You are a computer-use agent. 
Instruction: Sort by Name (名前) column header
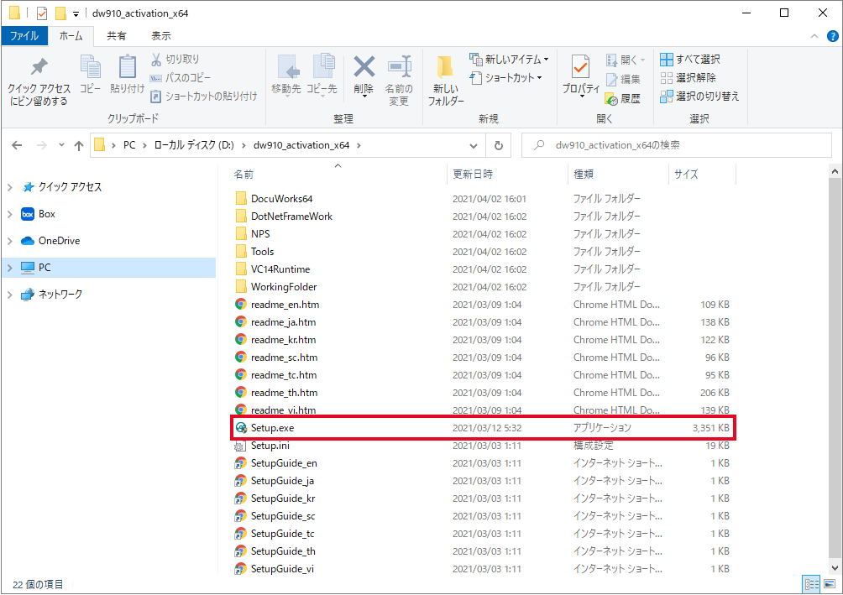tap(338, 175)
